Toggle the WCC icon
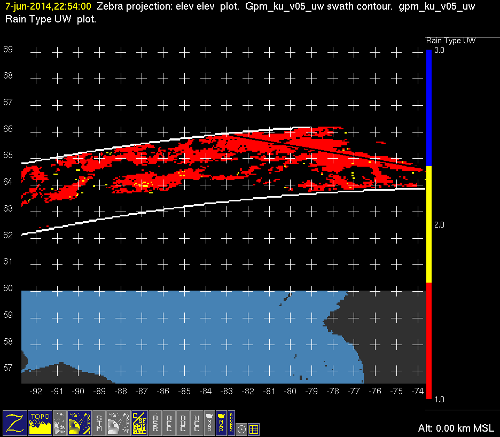500x437 pixels. click(x=197, y=423)
